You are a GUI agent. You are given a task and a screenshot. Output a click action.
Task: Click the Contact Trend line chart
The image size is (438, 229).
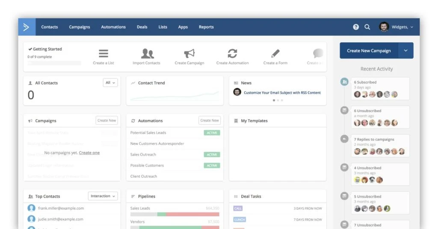pos(175,96)
